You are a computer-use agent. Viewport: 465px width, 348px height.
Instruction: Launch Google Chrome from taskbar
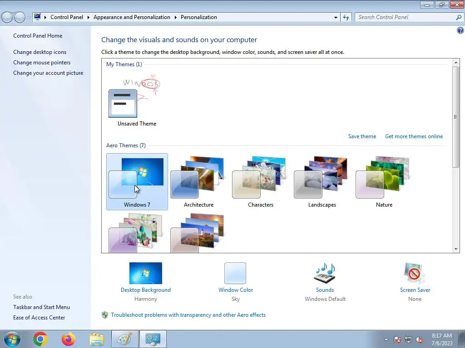40,339
